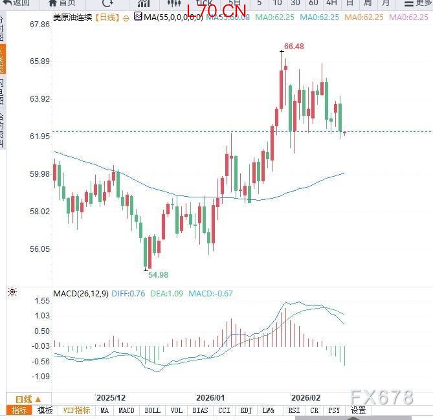Select the 4H timeframe button
The image size is (433, 420).
pyautogui.click(x=331, y=3)
